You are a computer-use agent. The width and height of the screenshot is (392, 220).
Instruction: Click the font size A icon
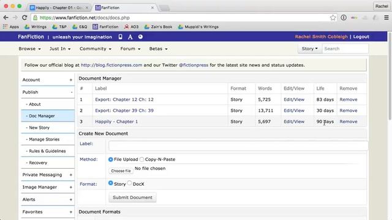pyautogui.click(x=130, y=37)
